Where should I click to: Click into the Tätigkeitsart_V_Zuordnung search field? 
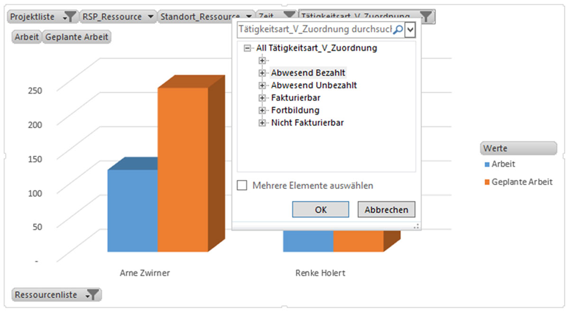pyautogui.click(x=315, y=30)
